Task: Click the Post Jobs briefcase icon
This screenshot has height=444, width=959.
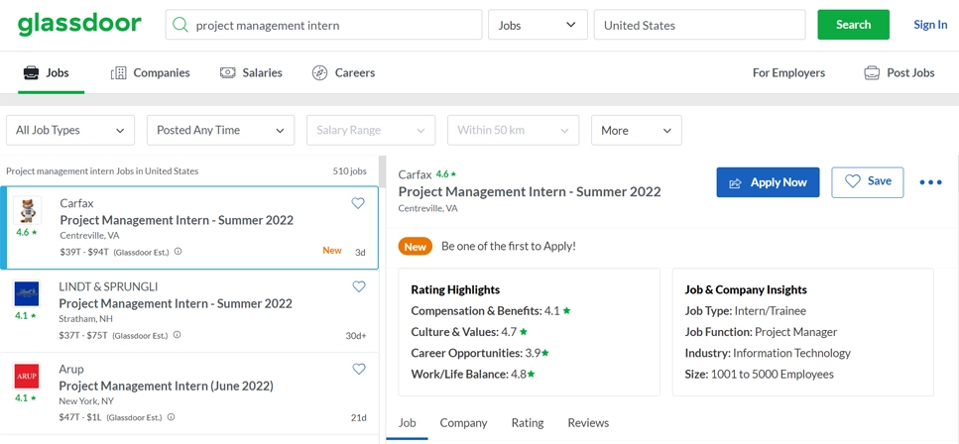Action: [x=872, y=72]
